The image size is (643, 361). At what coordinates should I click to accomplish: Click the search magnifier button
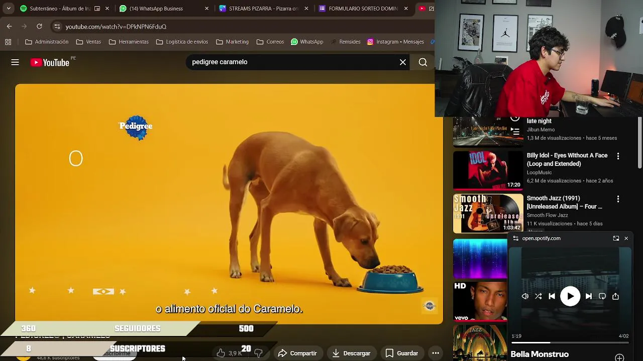(x=423, y=62)
